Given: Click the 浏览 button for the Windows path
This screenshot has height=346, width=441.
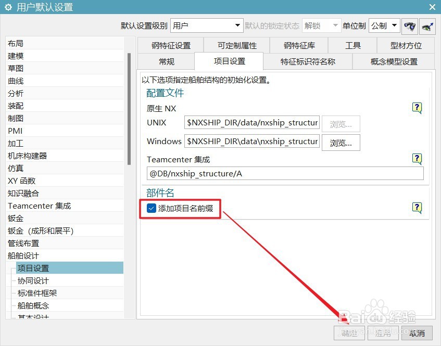Looking at the screenshot, I should click(341, 142).
